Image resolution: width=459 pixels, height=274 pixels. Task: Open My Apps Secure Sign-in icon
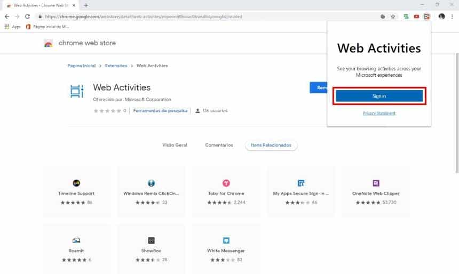[301, 183]
